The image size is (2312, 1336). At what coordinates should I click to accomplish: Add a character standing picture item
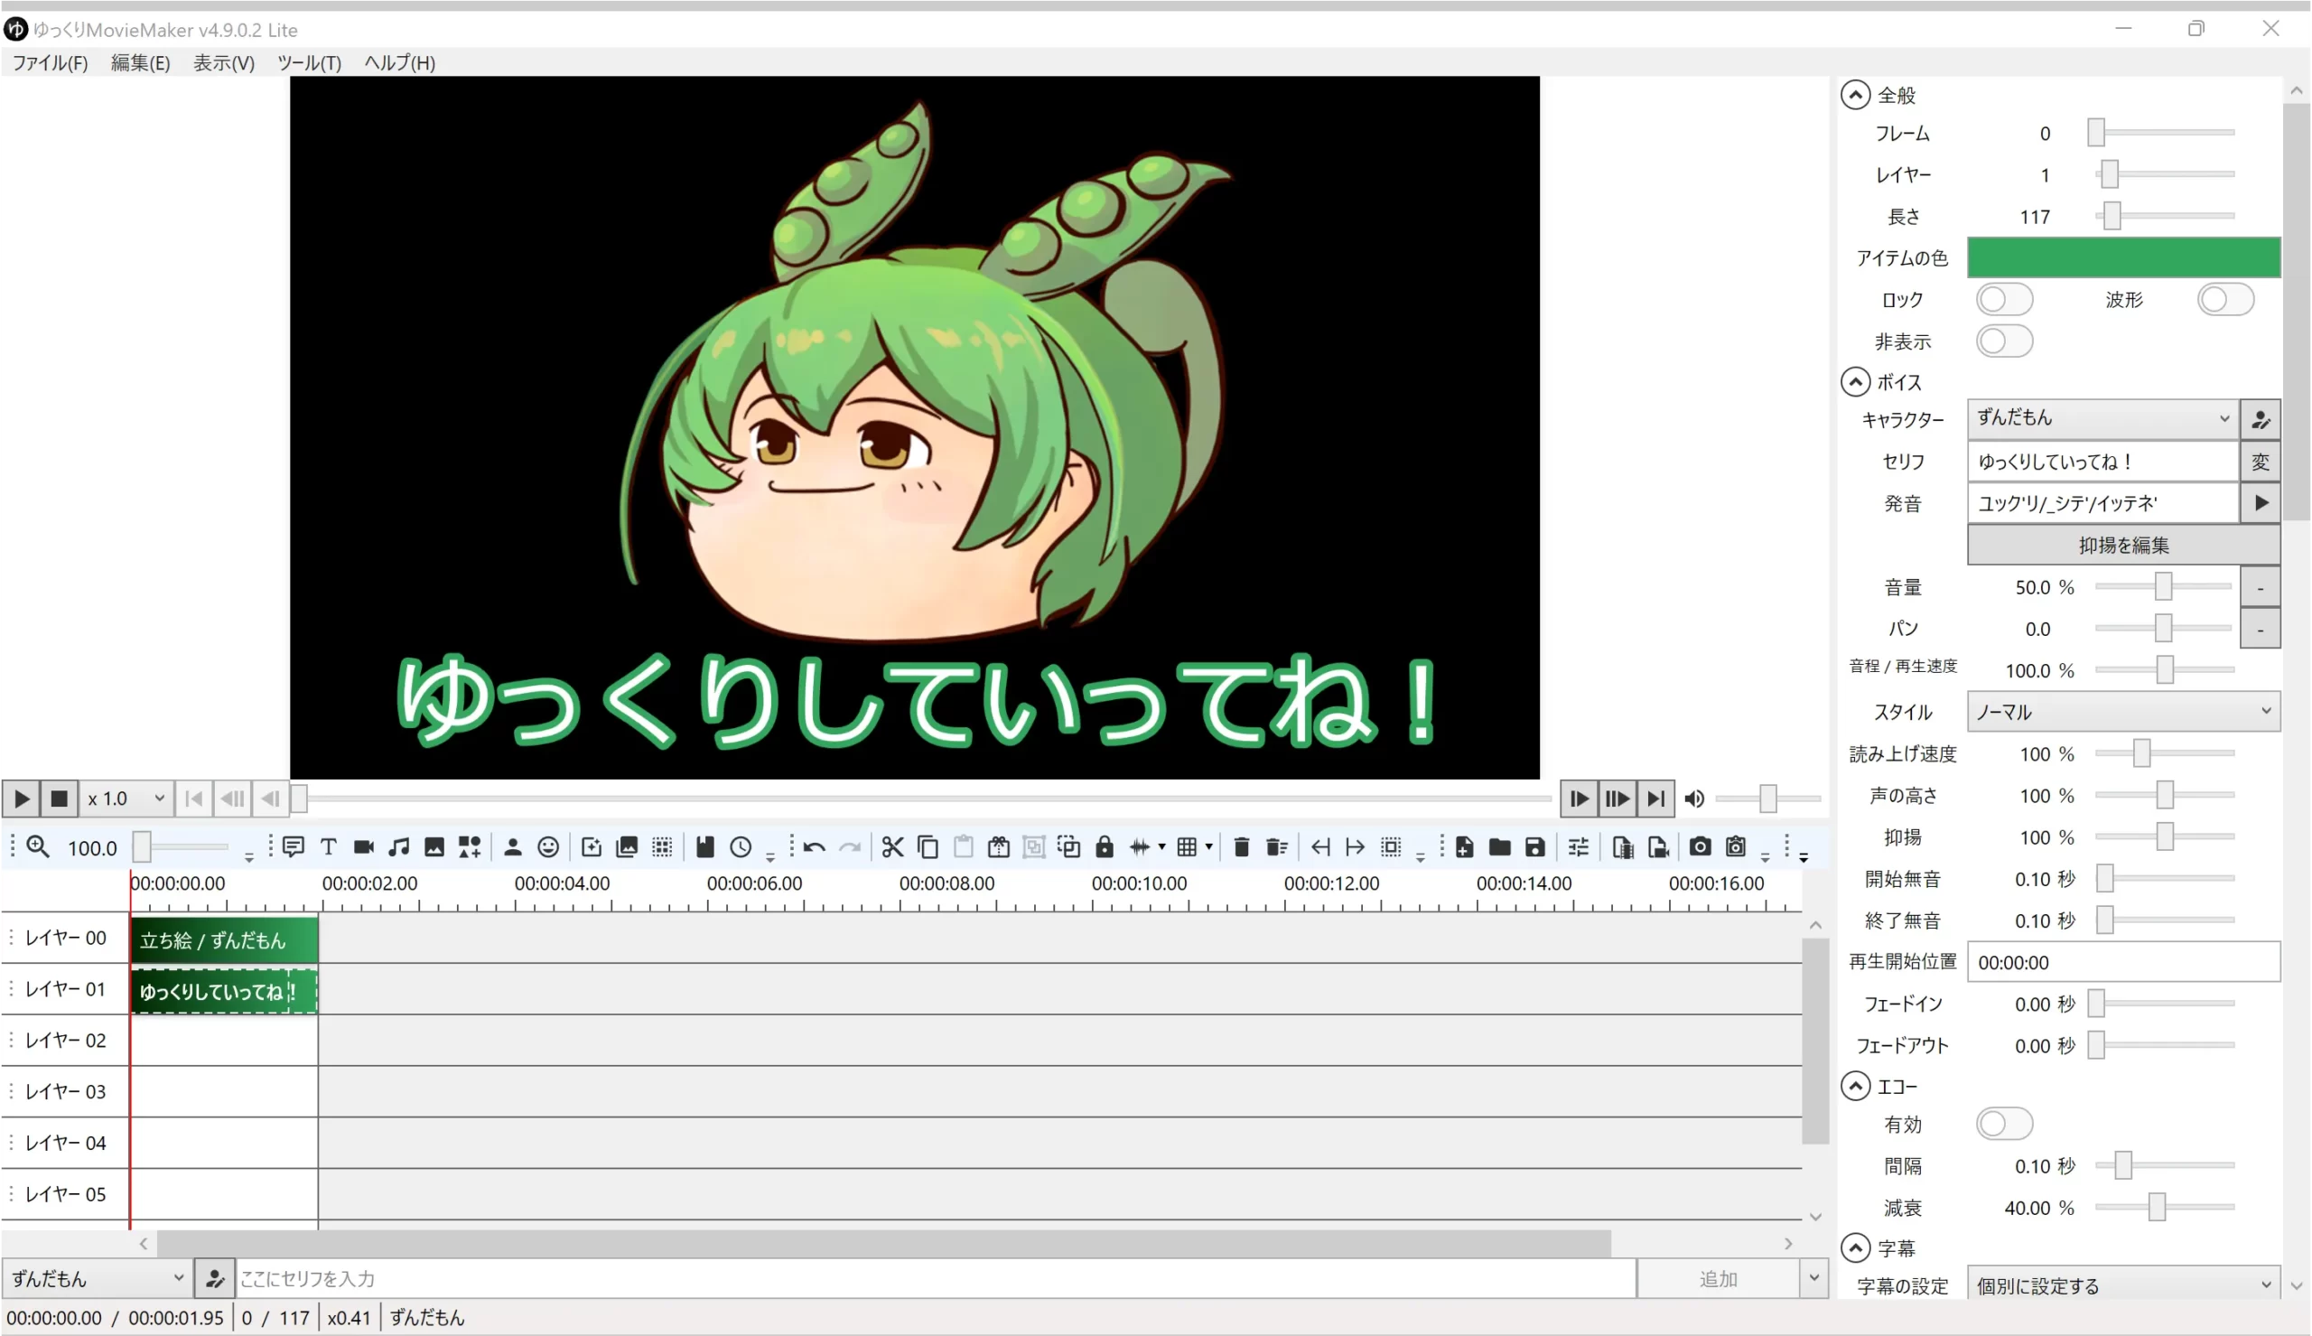513,847
